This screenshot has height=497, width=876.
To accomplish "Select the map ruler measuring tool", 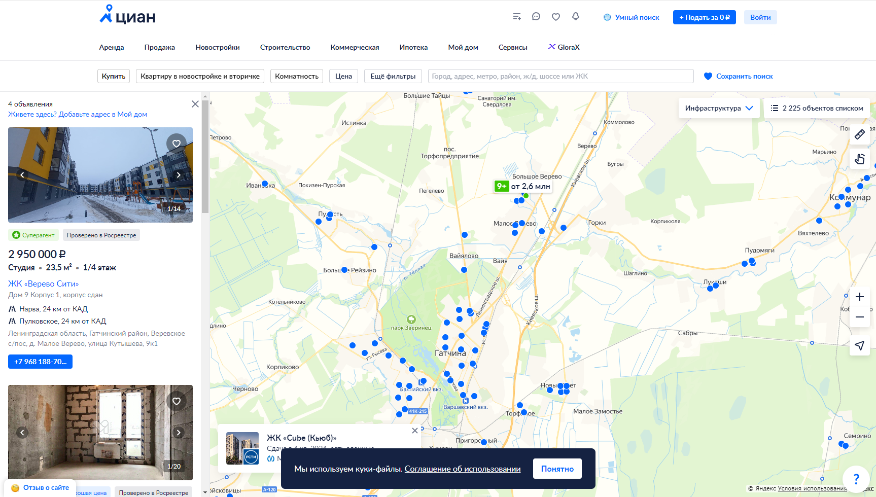I will point(860,134).
